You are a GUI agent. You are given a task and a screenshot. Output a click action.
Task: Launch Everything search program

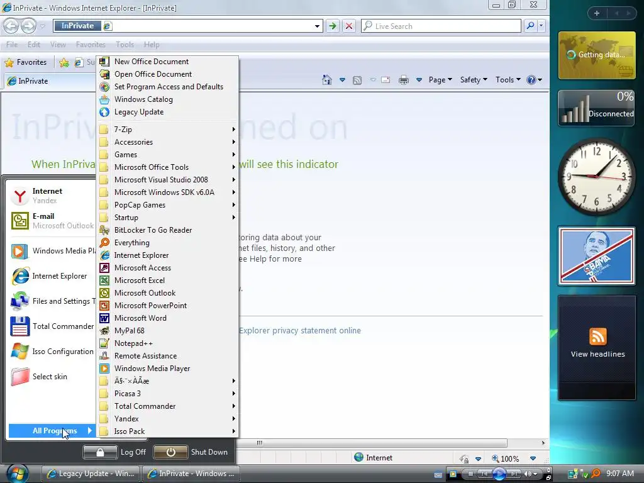pos(167,243)
